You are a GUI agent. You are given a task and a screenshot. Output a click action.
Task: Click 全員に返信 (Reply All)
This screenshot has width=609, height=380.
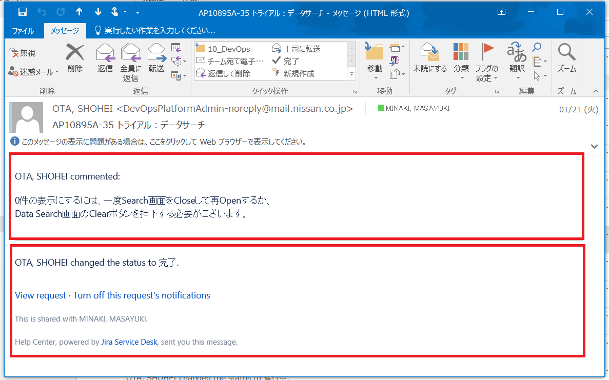[x=130, y=62]
